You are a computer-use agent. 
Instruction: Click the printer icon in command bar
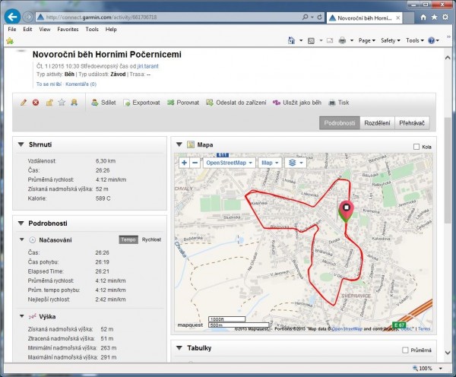(342, 40)
